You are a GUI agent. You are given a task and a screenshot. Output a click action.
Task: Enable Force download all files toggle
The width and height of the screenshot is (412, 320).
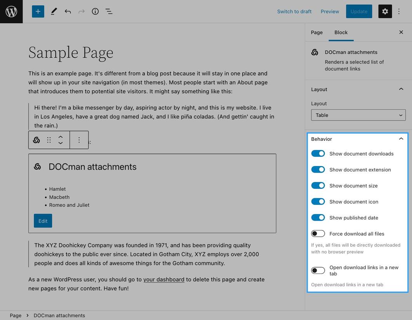[318, 234]
